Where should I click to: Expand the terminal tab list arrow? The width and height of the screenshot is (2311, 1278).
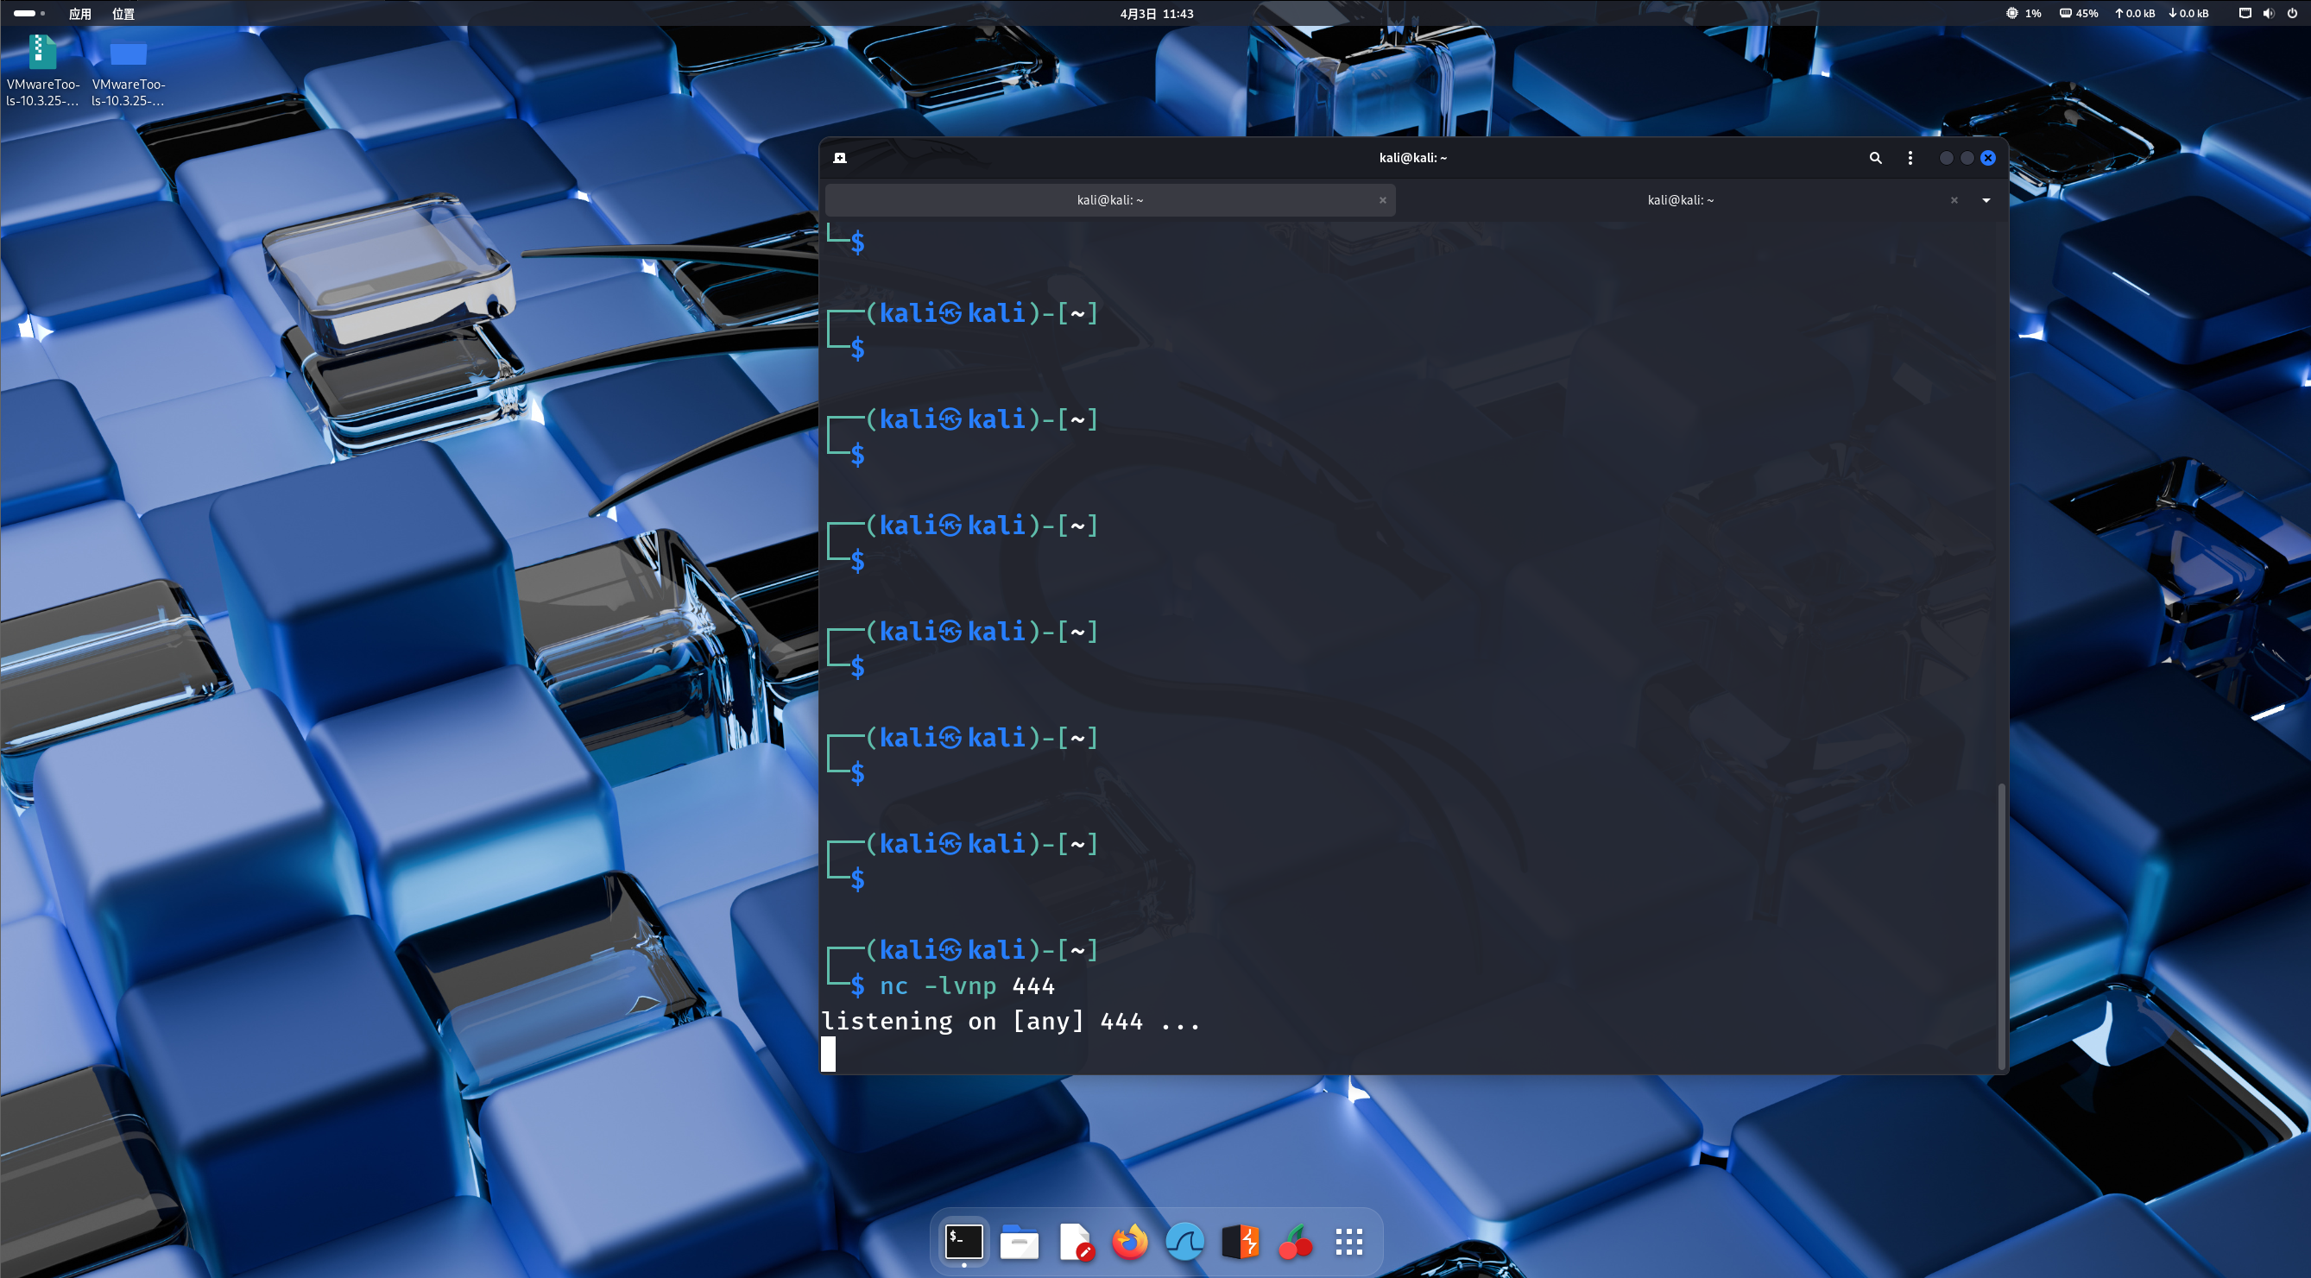click(x=1986, y=200)
